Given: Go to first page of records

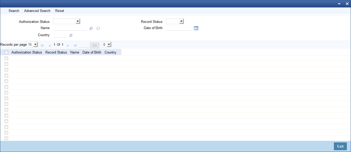Looking at the screenshot, I should (x=42, y=45).
